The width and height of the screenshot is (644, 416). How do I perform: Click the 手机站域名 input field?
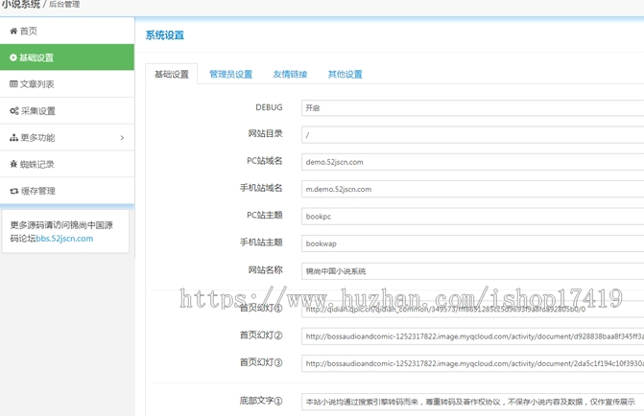pyautogui.click(x=473, y=189)
